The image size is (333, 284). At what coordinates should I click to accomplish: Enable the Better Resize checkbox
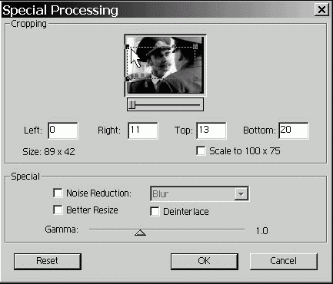pyautogui.click(x=58, y=210)
